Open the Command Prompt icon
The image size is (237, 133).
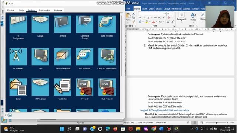coord(85,24)
